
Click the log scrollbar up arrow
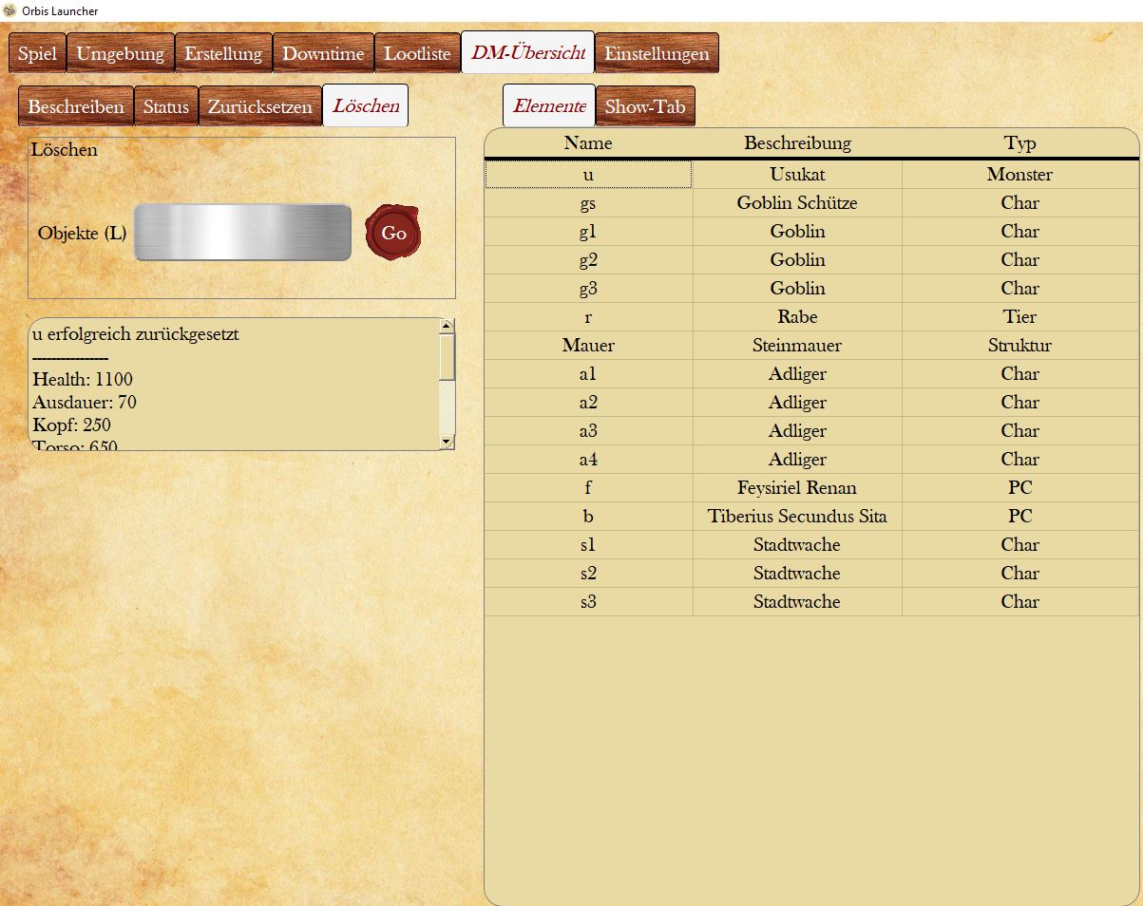(x=447, y=326)
